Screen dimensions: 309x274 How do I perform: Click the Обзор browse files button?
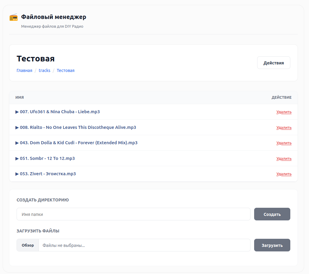(x=28, y=245)
